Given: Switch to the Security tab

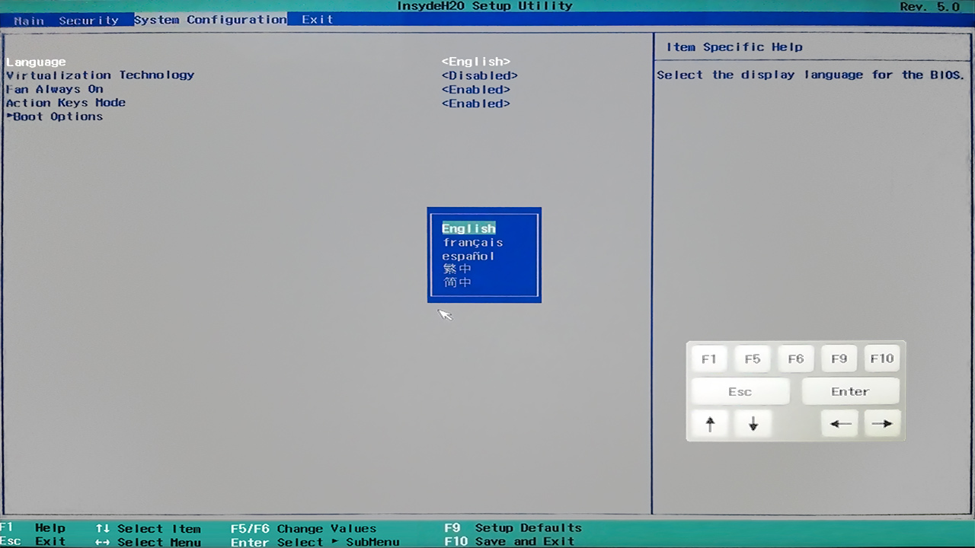Looking at the screenshot, I should point(88,20).
